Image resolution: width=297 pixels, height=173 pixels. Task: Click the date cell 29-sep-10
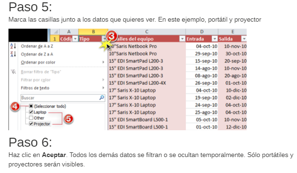[x=202, y=54]
